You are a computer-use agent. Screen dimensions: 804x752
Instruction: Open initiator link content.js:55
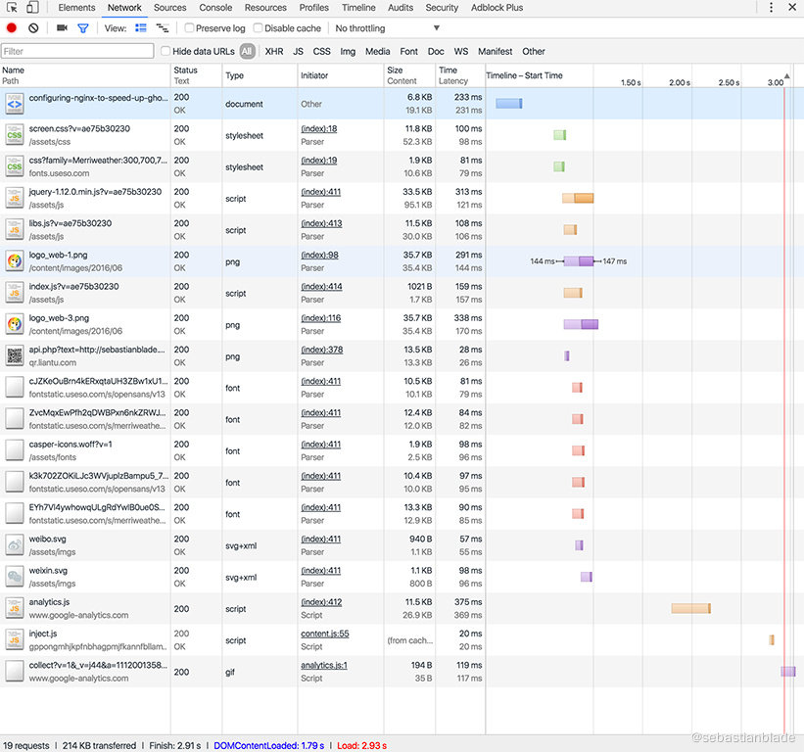324,634
